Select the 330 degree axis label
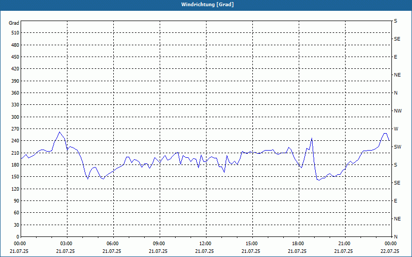Viewport: 412px width, 257px height. 15,105
